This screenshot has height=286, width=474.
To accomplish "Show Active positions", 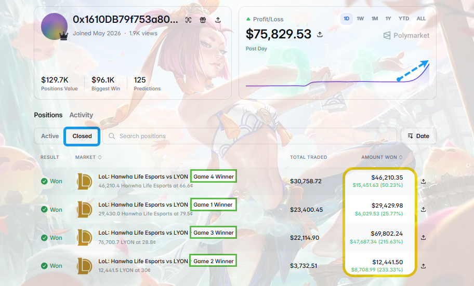I will coord(50,136).
